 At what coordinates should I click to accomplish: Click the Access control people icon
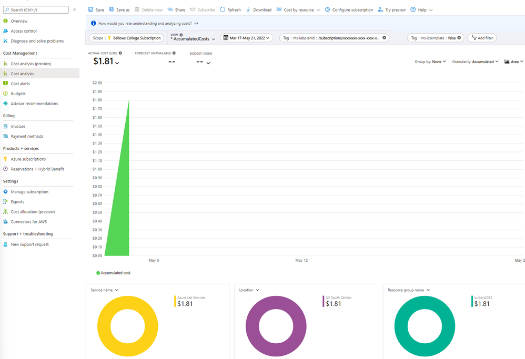(5, 31)
